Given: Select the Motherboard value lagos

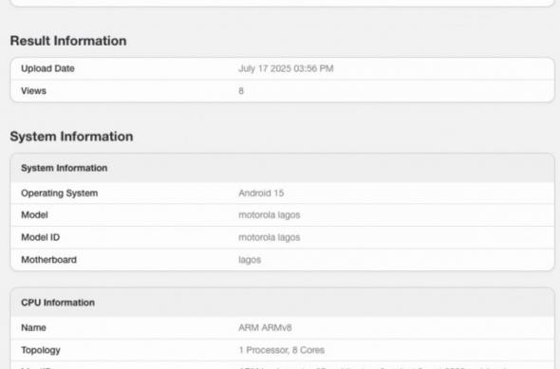Looking at the screenshot, I should pos(250,260).
